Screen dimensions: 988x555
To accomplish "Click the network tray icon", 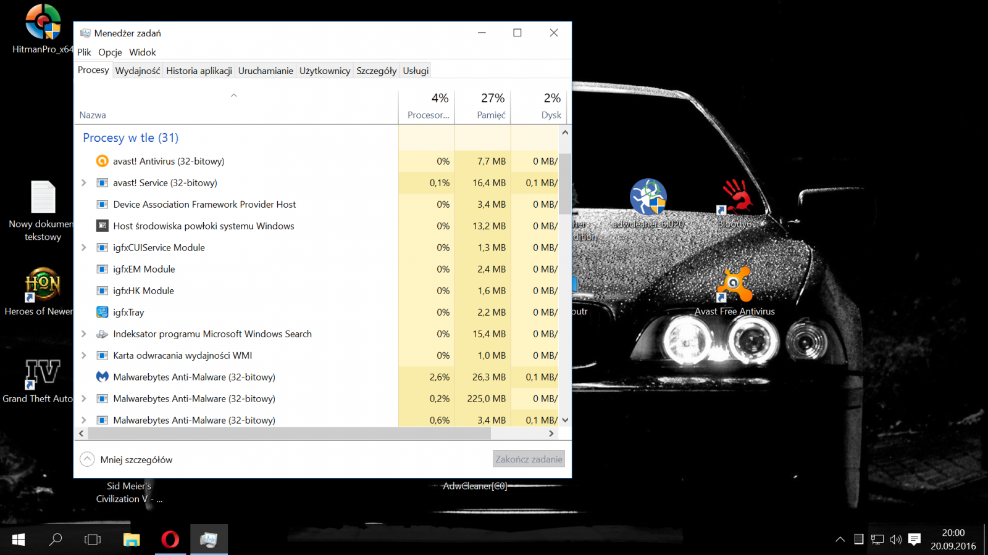I will tap(877, 540).
